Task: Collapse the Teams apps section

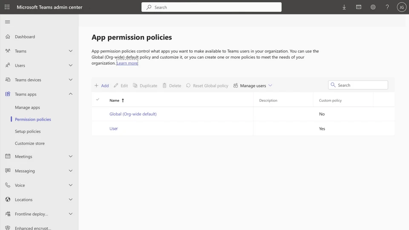Action: click(71, 94)
